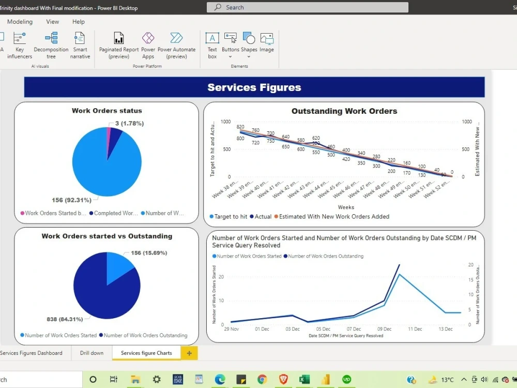Screen dimensions: 517x388
Task: Click the Weeks axis title
Action: 346,207
